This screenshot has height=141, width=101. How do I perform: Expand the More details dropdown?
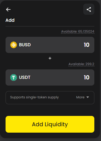[x=82, y=97]
